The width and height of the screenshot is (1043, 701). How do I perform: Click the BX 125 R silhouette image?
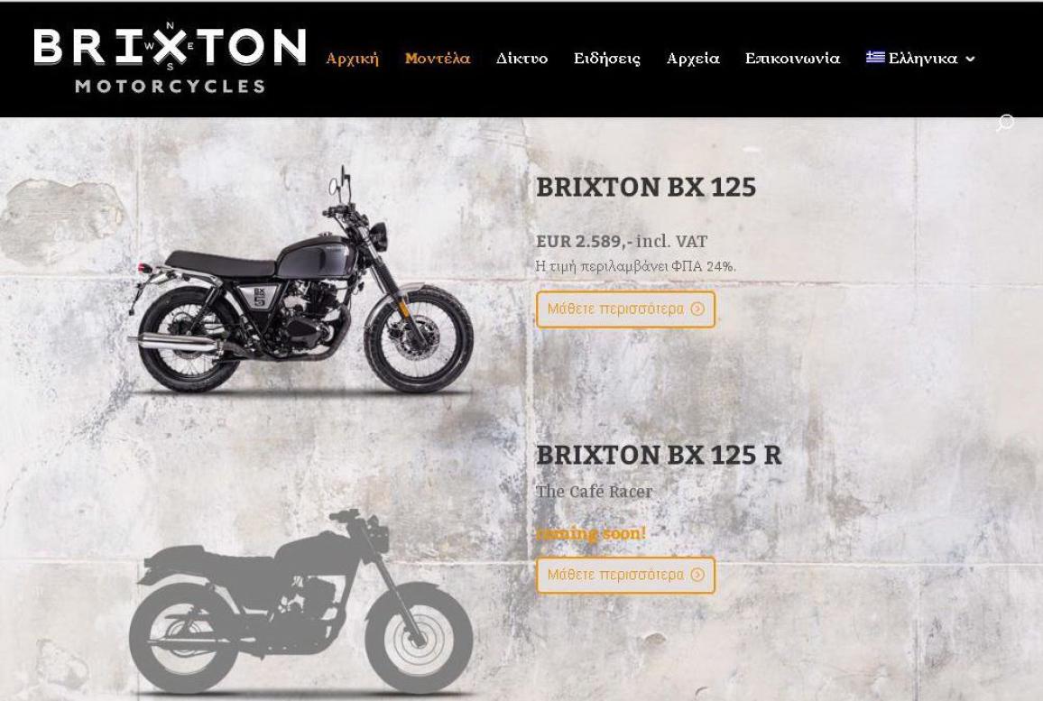[x=300, y=602]
